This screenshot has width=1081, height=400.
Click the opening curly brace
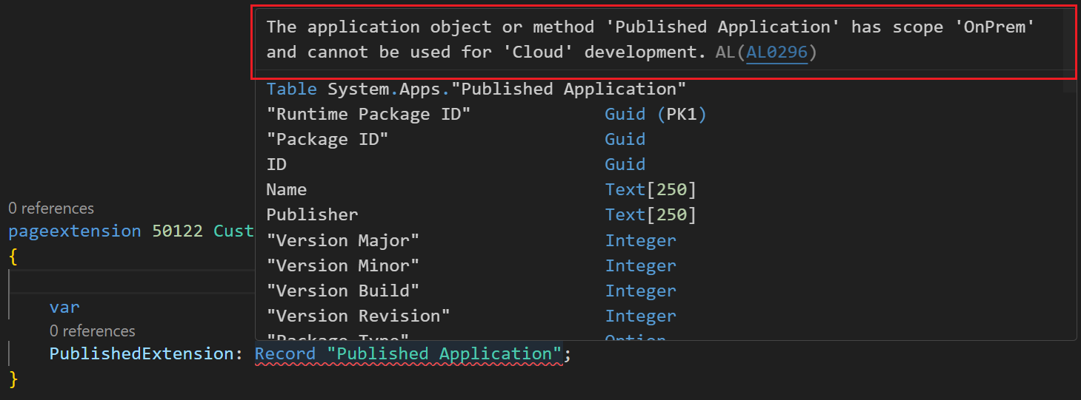click(x=12, y=256)
